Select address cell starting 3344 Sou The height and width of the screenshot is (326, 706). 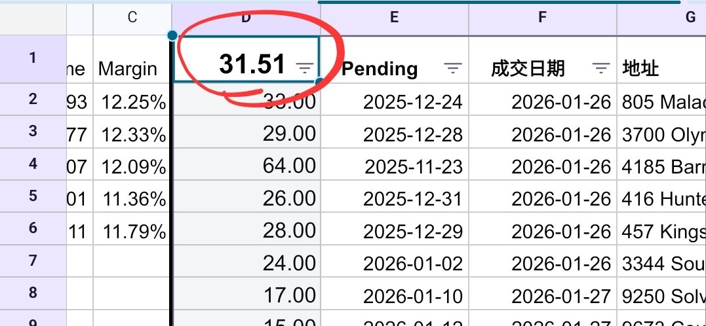tap(661, 261)
